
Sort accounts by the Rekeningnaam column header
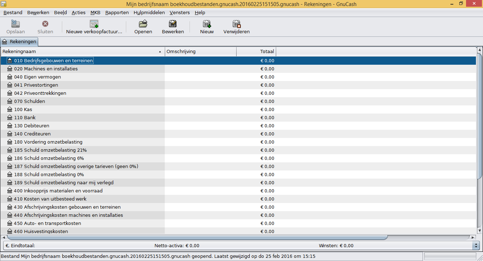point(83,52)
